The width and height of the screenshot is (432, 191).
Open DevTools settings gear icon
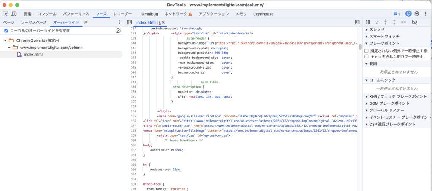point(417,14)
